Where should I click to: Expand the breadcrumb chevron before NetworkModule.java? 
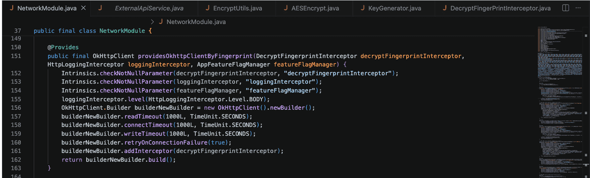[152, 22]
